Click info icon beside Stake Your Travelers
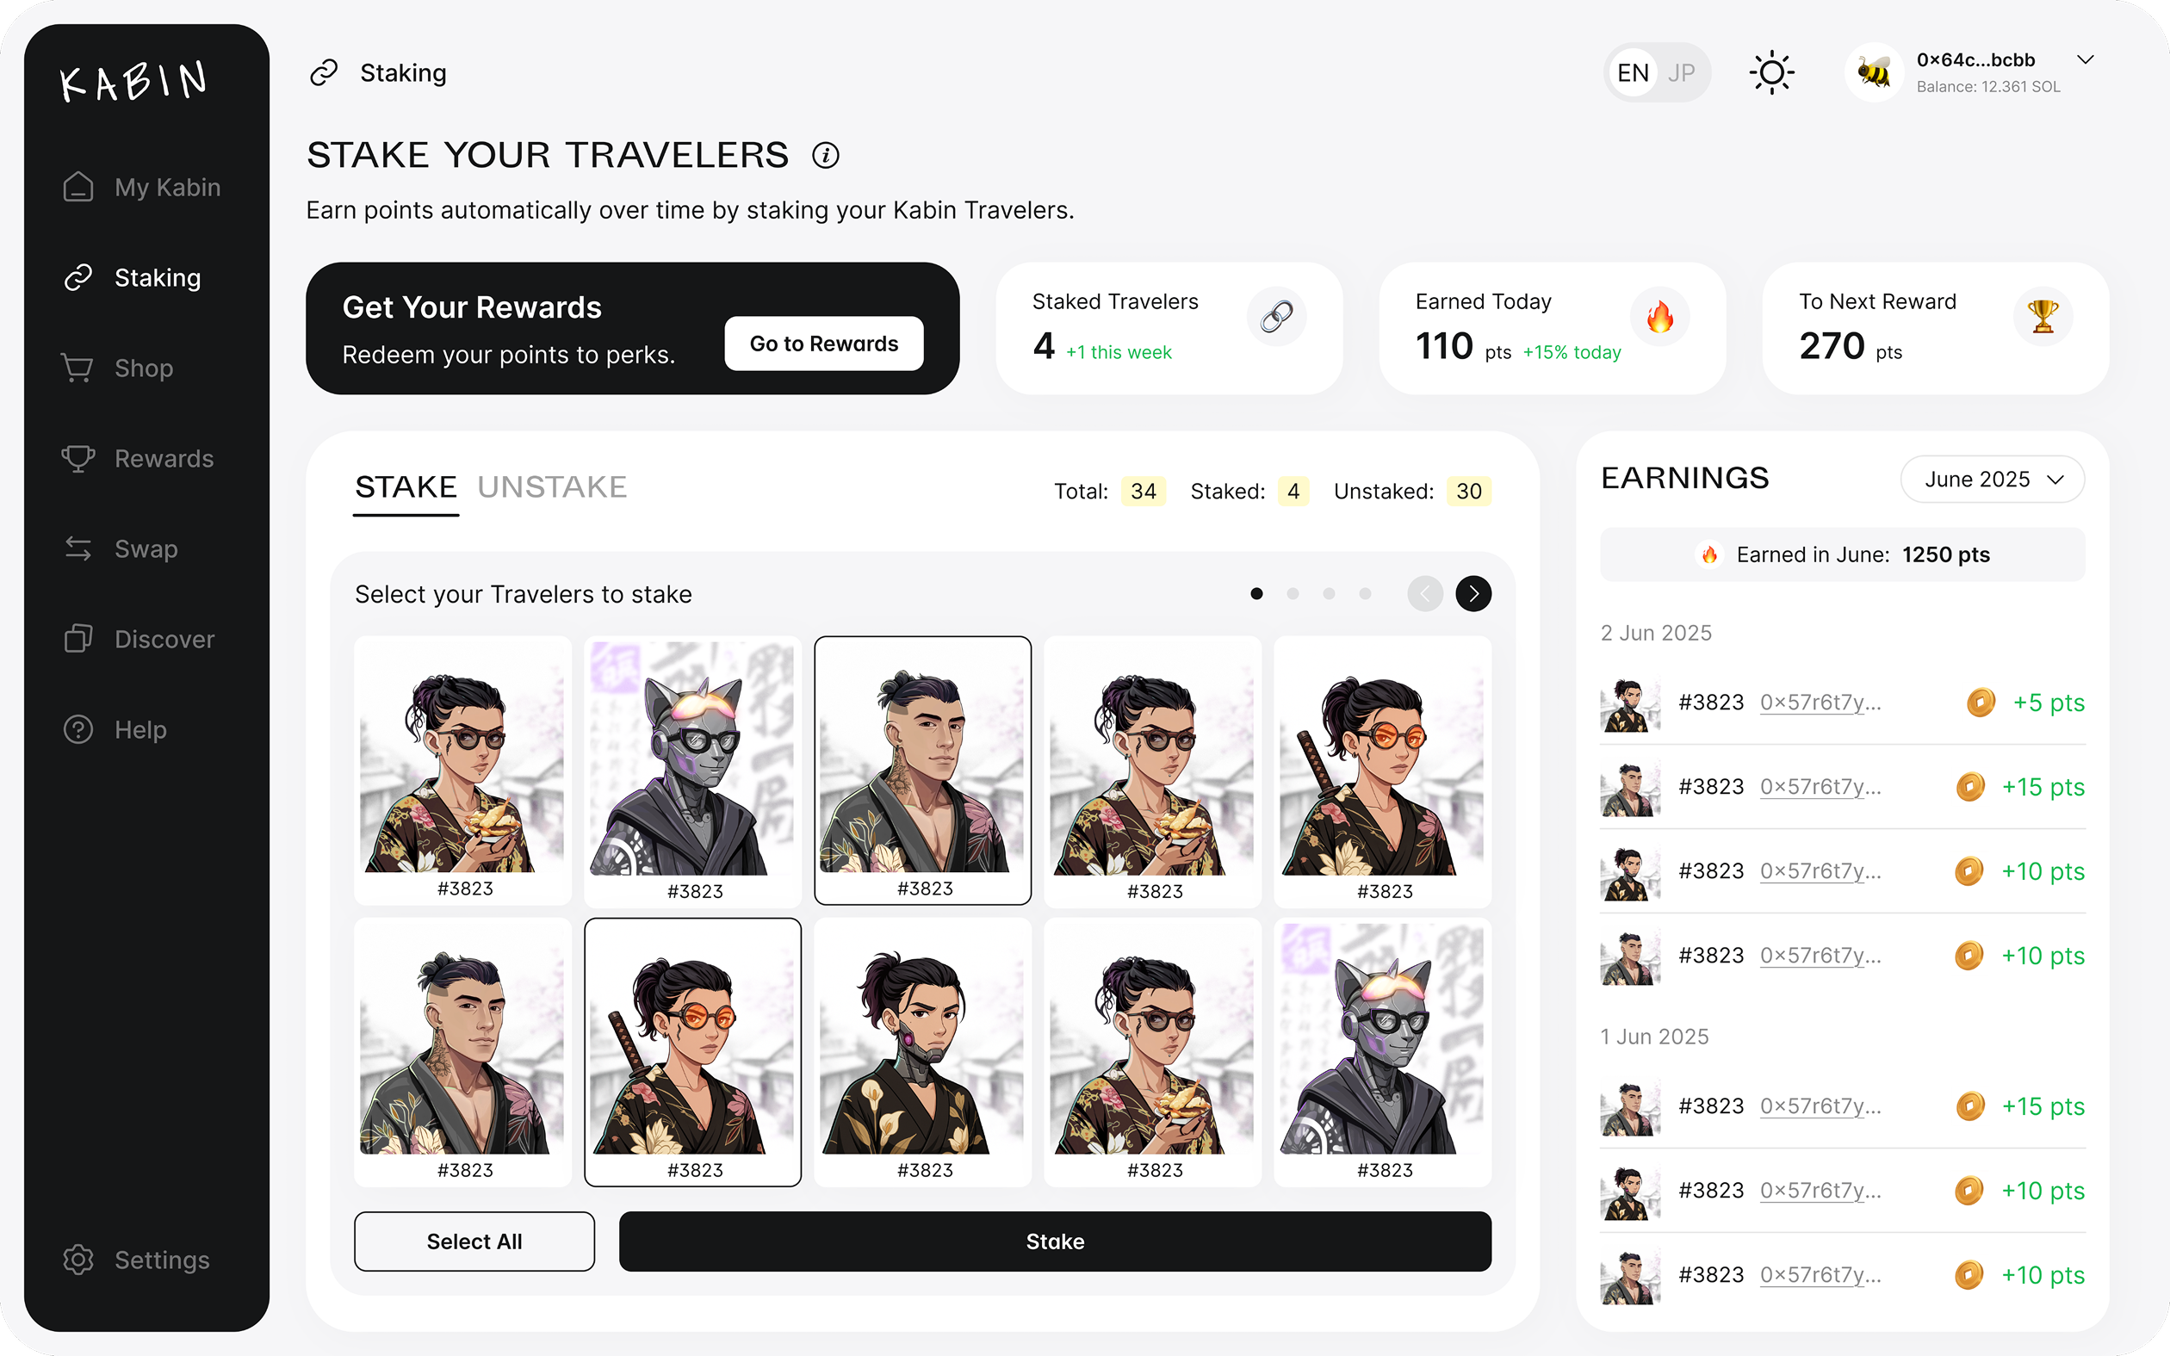The height and width of the screenshot is (1356, 2170). tap(826, 155)
